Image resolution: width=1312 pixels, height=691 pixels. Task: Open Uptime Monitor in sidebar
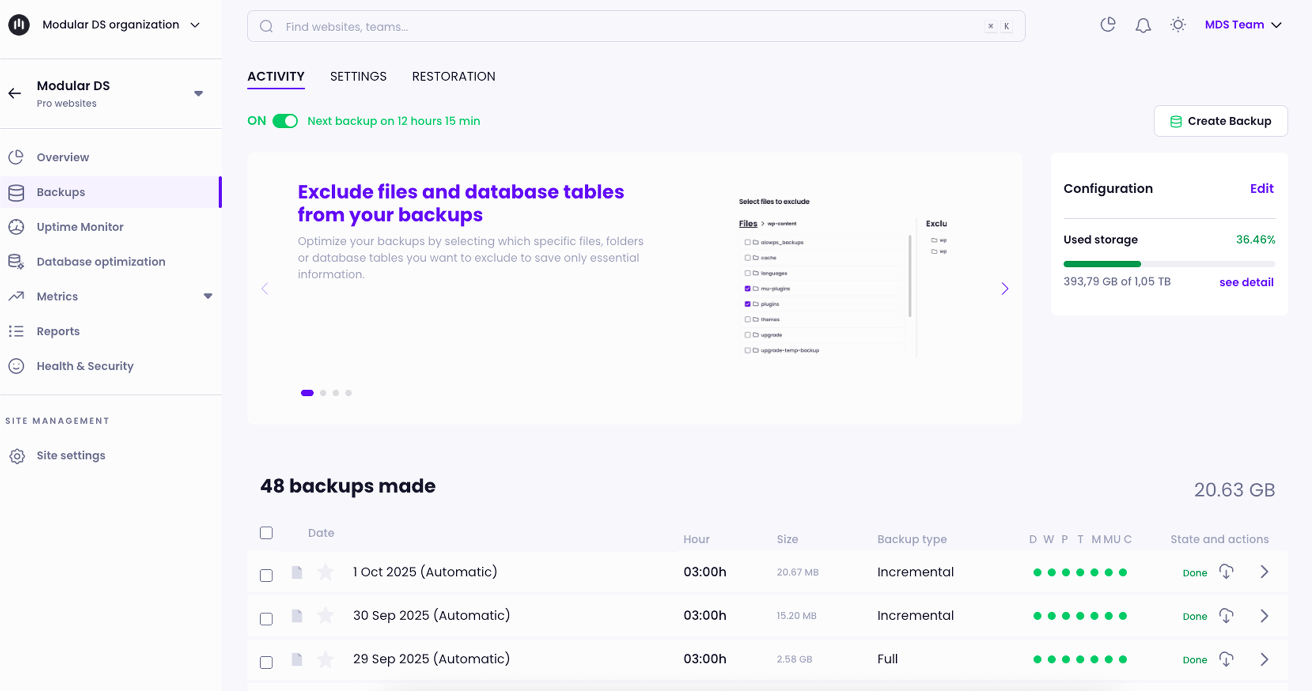(80, 227)
